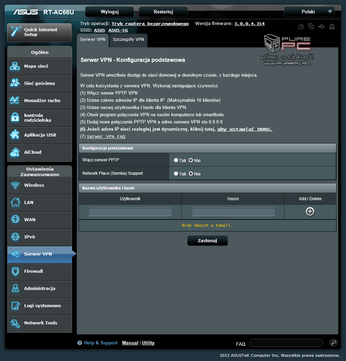The height and width of the screenshot is (361, 346).
Task: Click the AiCloud cloud icon
Action: click(15, 152)
